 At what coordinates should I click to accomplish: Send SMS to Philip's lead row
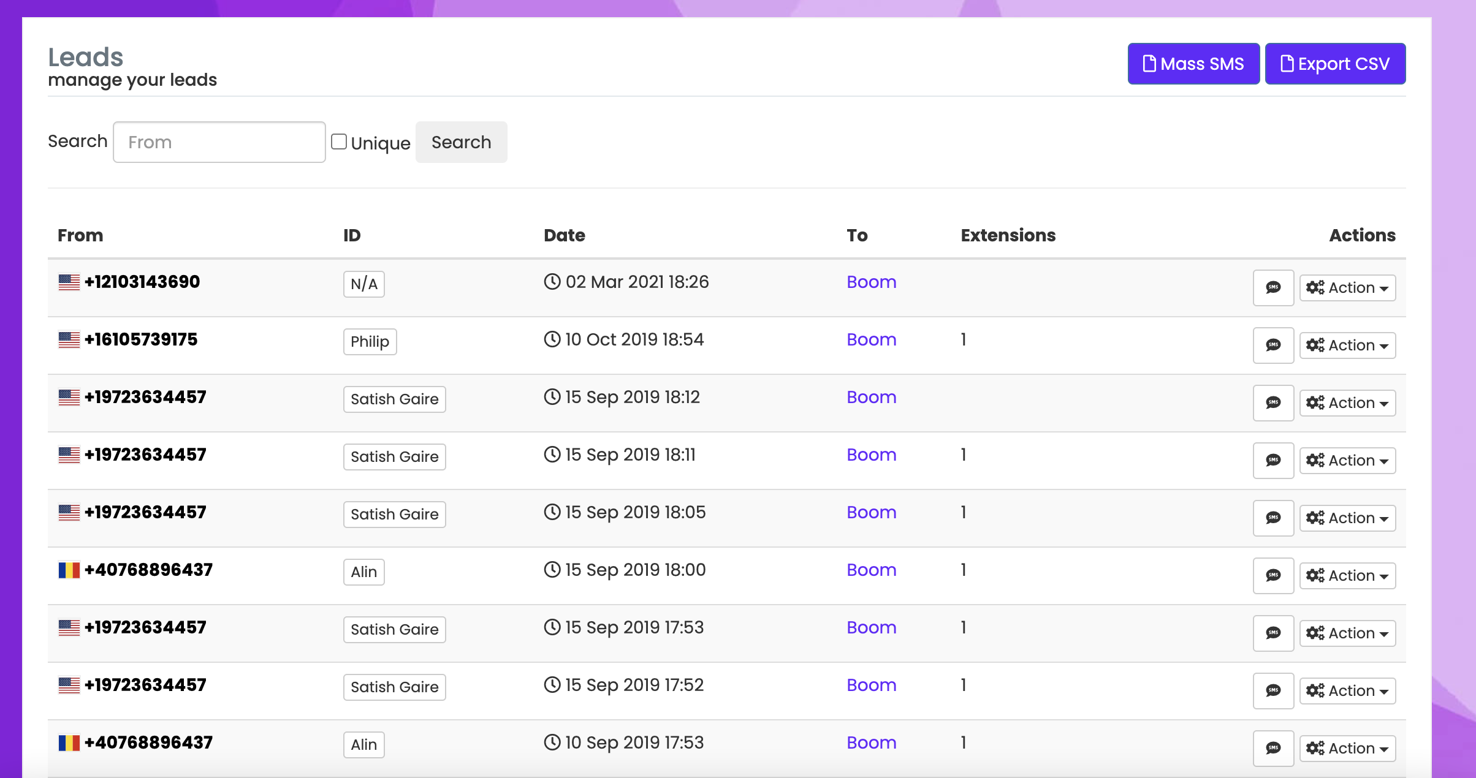(x=1273, y=345)
